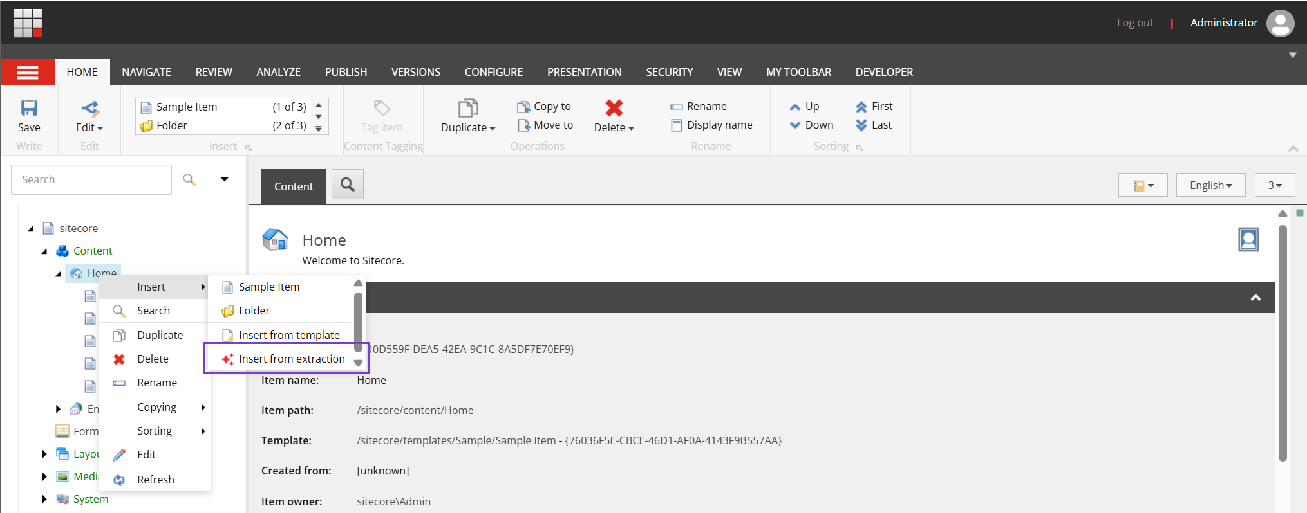Click the profile card icon in editor header
Viewport: 1307px width, 513px height.
click(x=1249, y=240)
